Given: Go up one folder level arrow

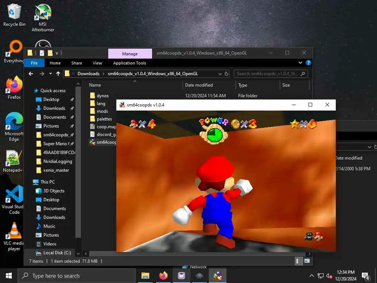Looking at the screenshot, I should click(x=58, y=74).
